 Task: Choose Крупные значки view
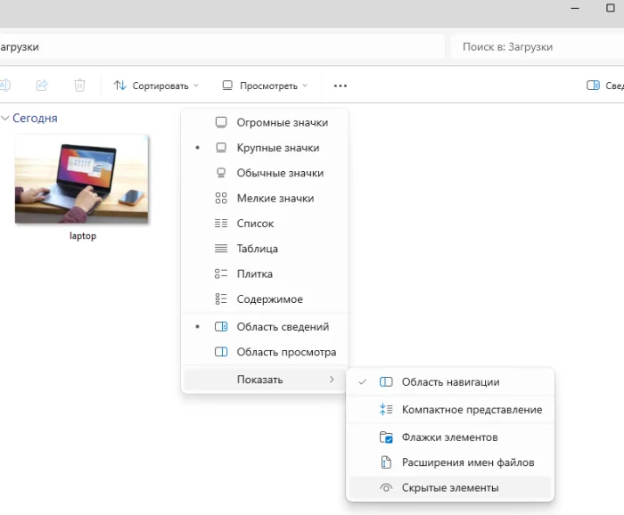tap(265, 148)
